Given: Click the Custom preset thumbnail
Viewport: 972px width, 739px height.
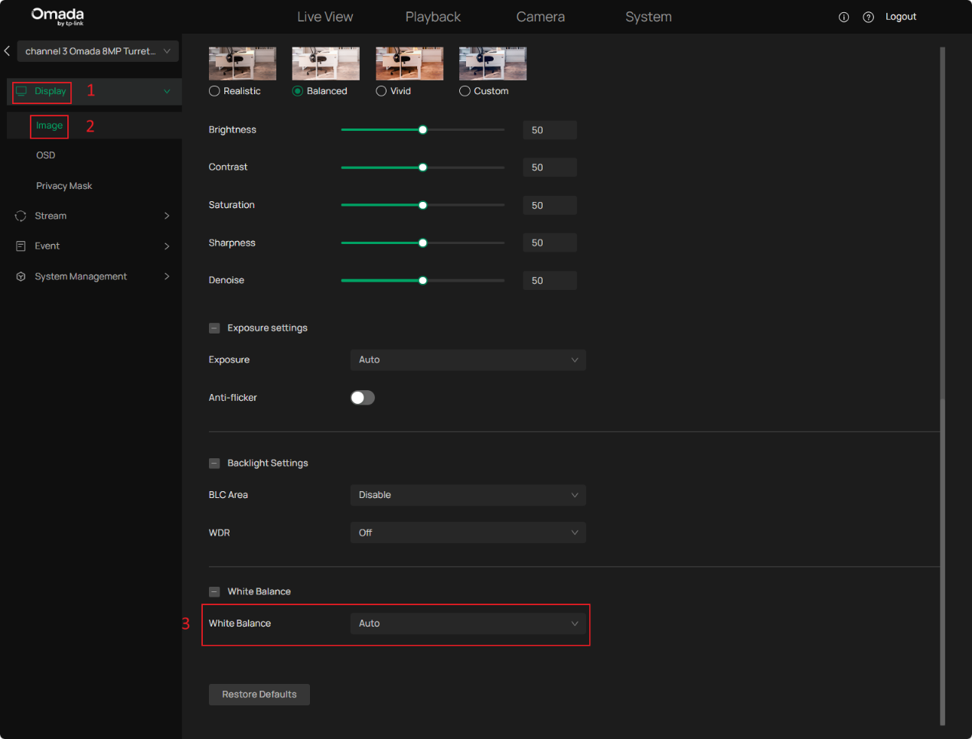Looking at the screenshot, I should click(493, 63).
